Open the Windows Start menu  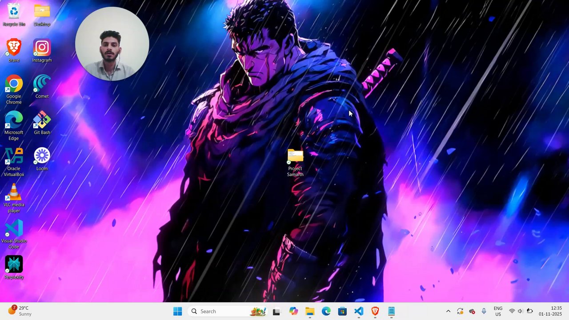177,311
